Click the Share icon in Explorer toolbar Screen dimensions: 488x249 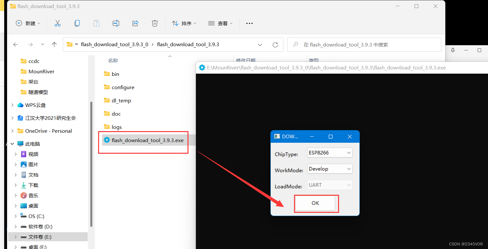tap(135, 23)
